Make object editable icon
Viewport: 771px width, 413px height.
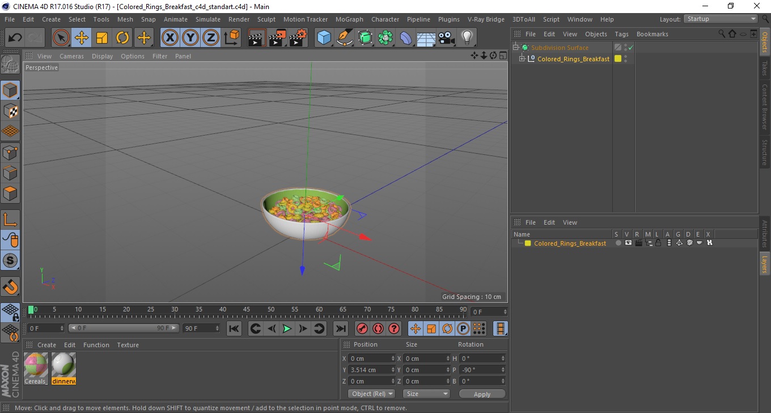(10, 64)
